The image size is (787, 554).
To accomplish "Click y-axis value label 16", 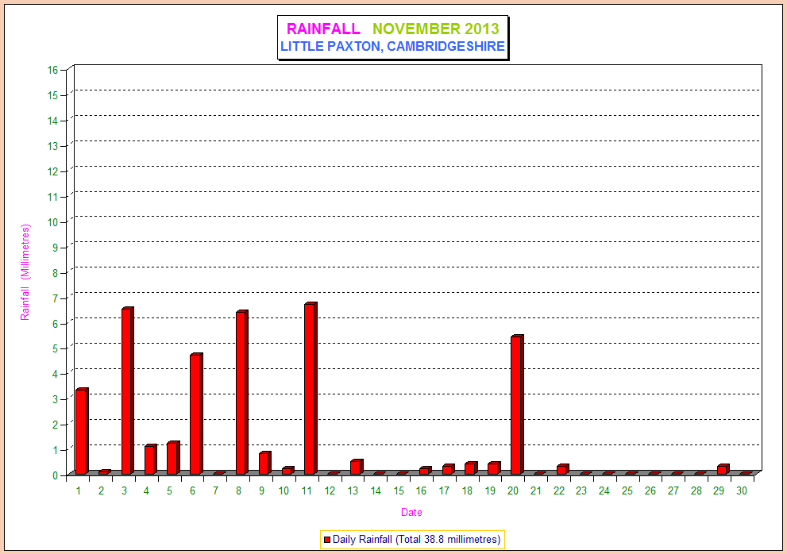I will click(x=53, y=70).
